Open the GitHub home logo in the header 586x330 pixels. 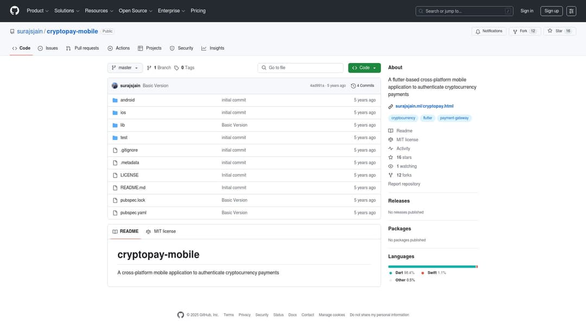coord(15,10)
